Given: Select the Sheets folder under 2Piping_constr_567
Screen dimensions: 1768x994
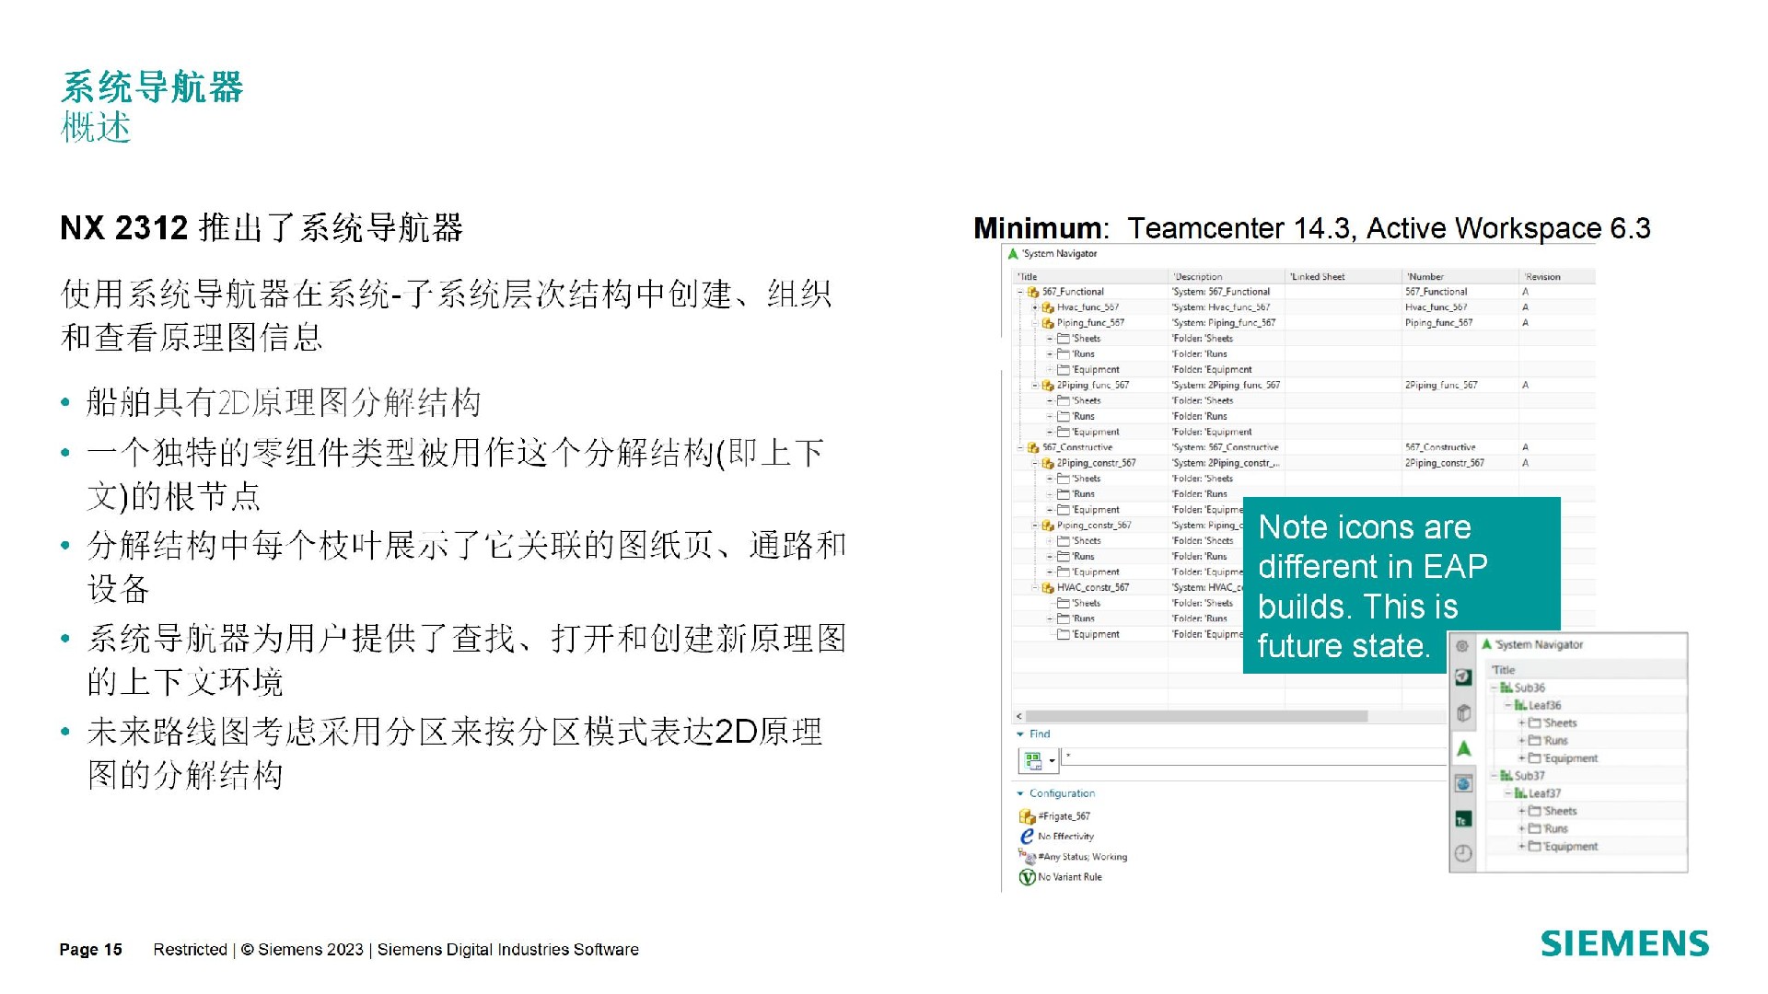Looking at the screenshot, I should point(1079,480).
